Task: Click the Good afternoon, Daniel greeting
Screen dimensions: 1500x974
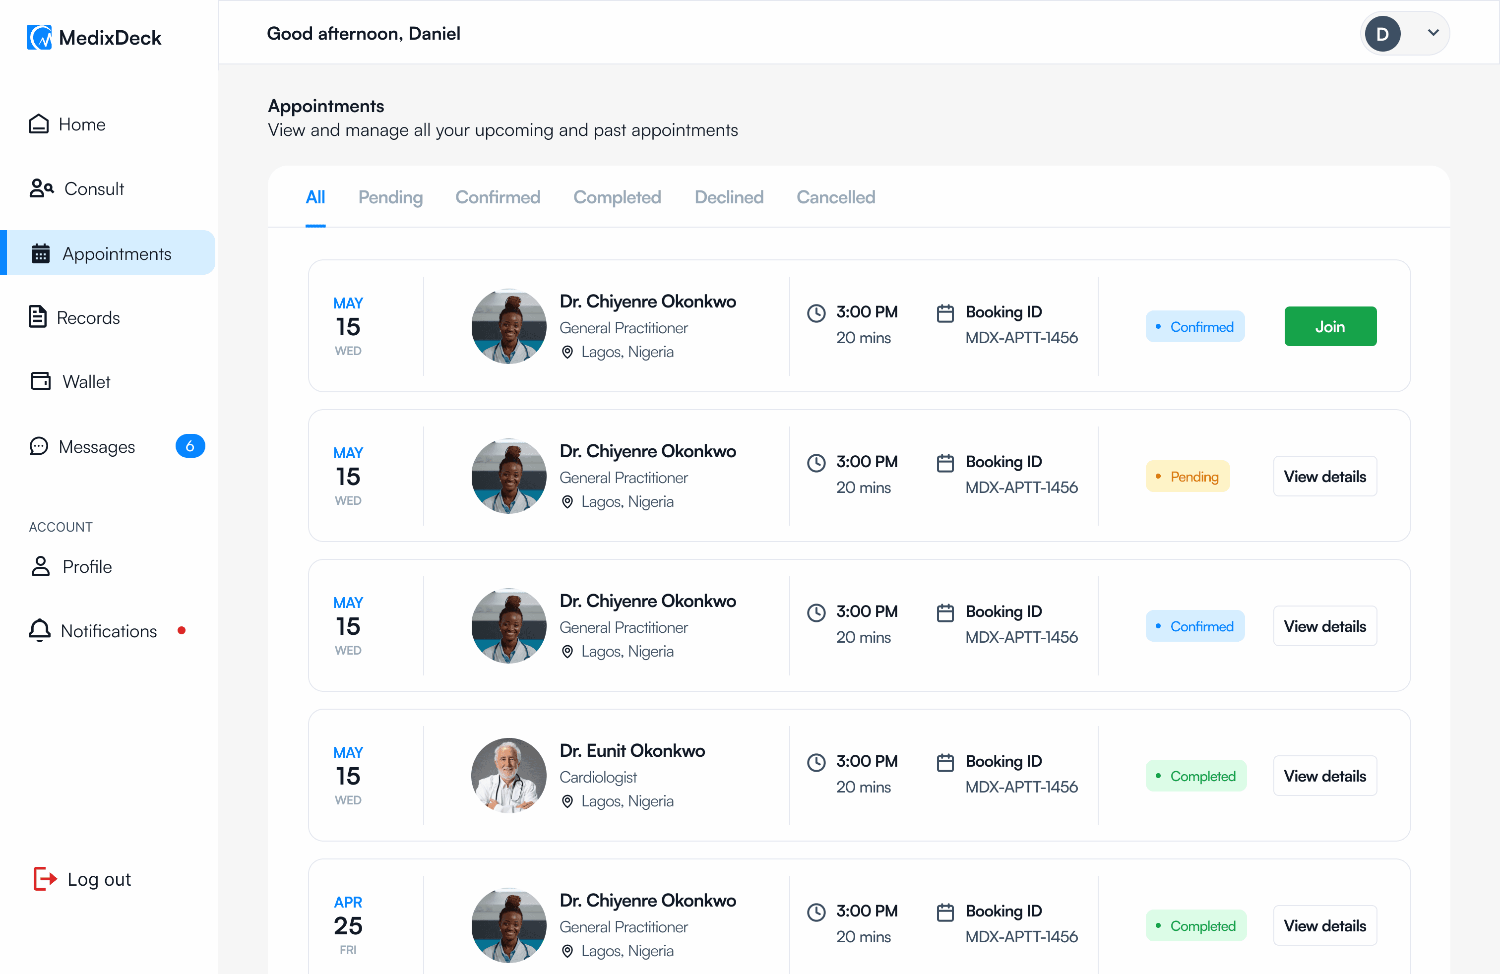Action: pos(364,34)
